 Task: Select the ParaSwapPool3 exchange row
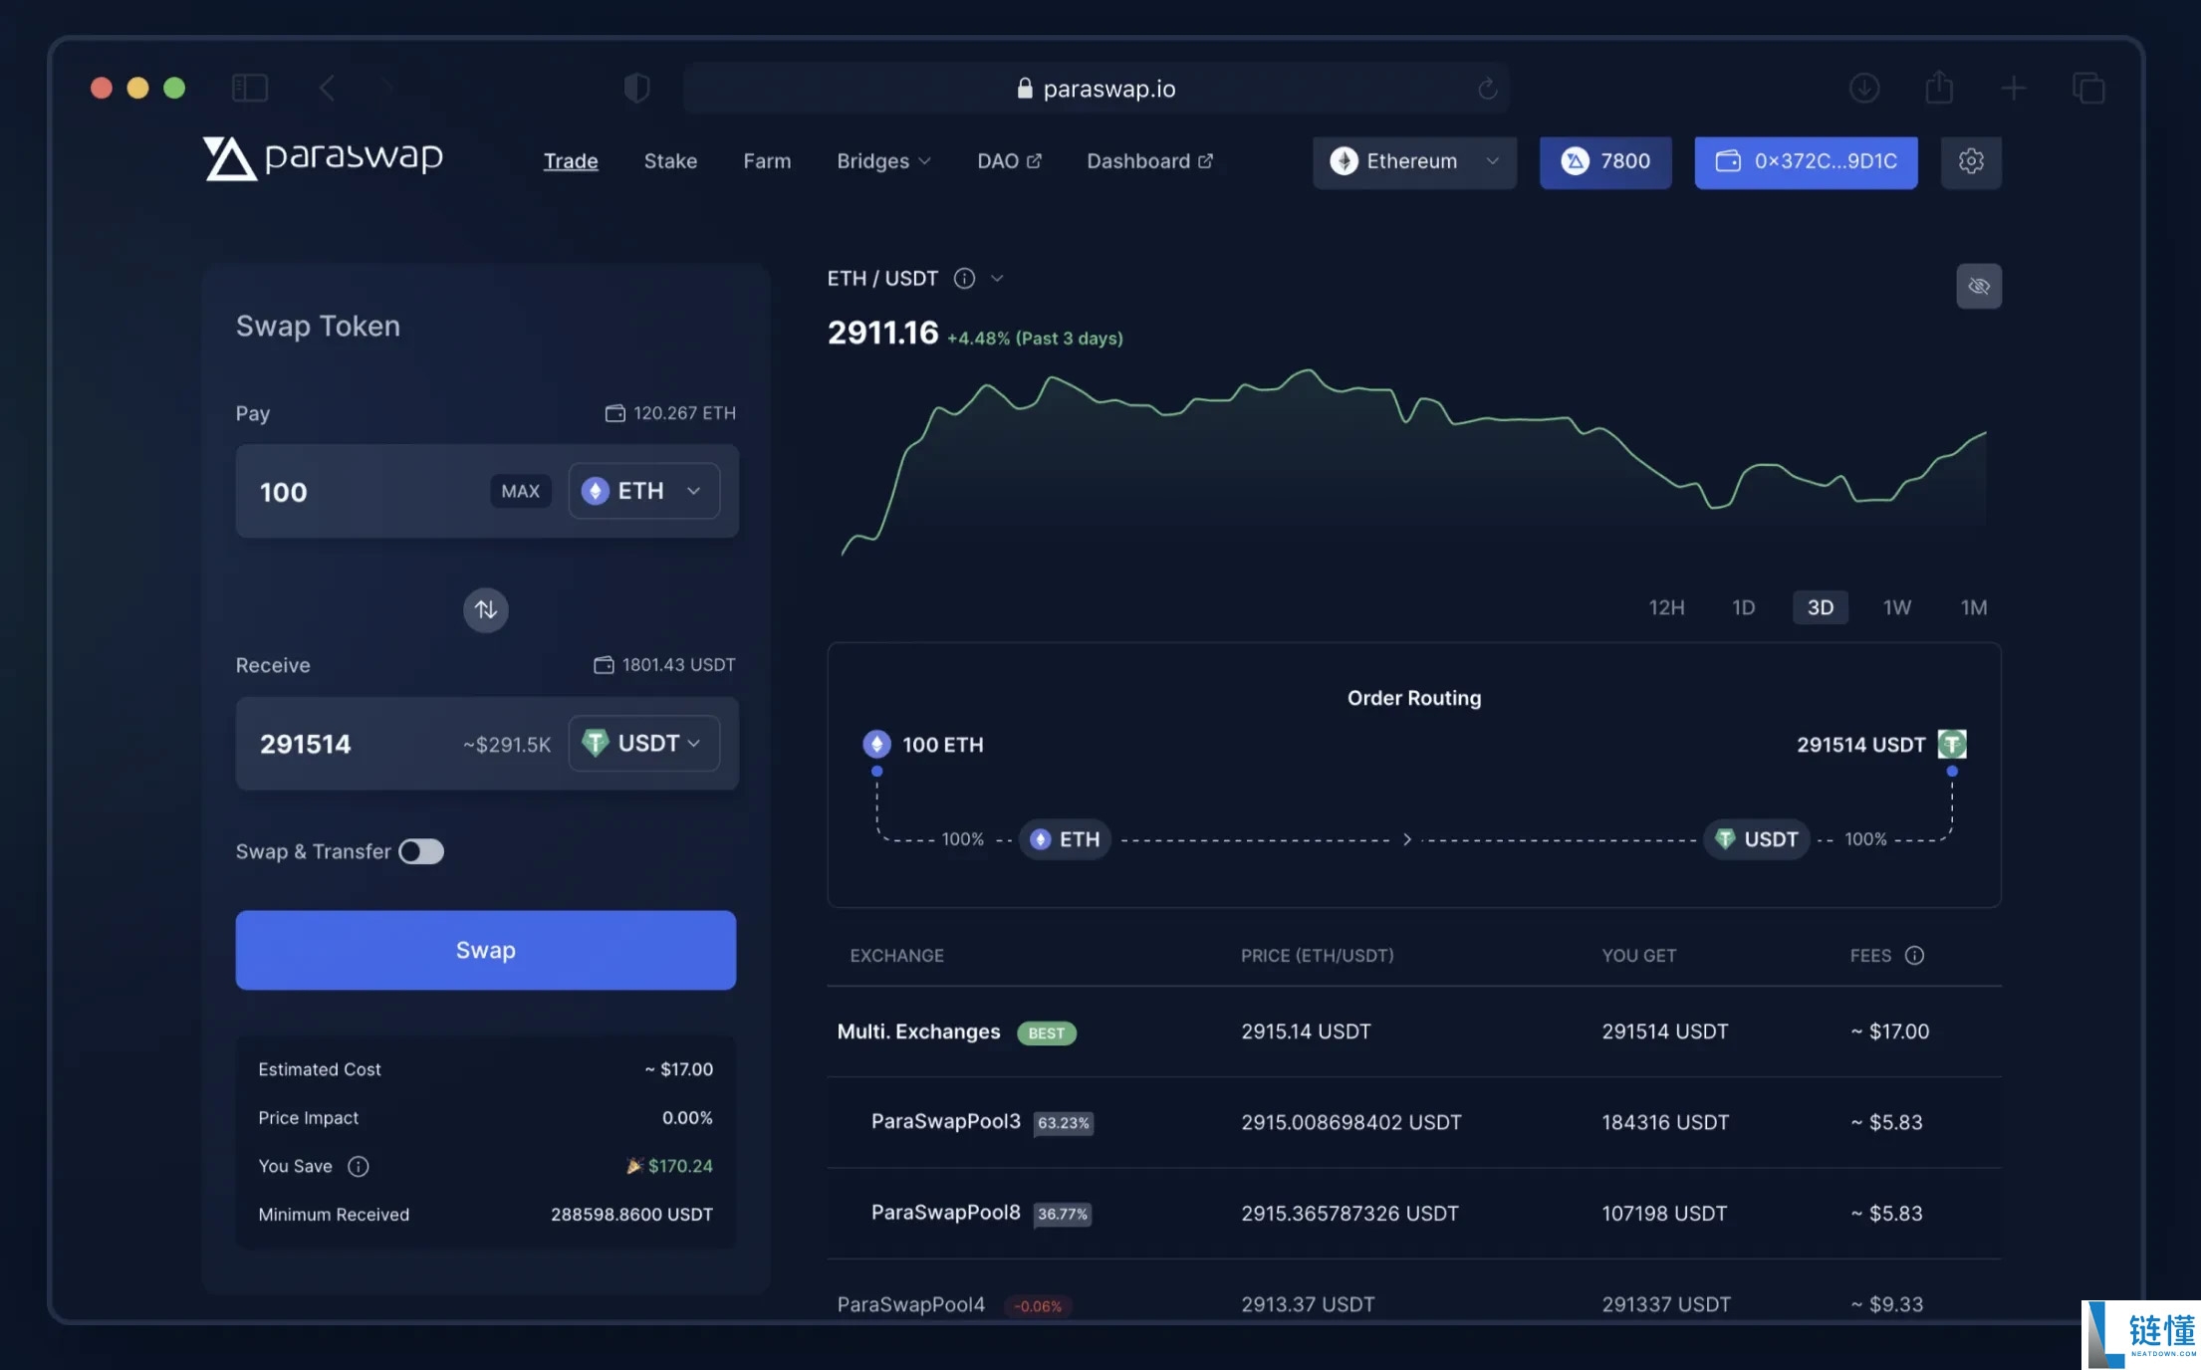click(x=1414, y=1122)
